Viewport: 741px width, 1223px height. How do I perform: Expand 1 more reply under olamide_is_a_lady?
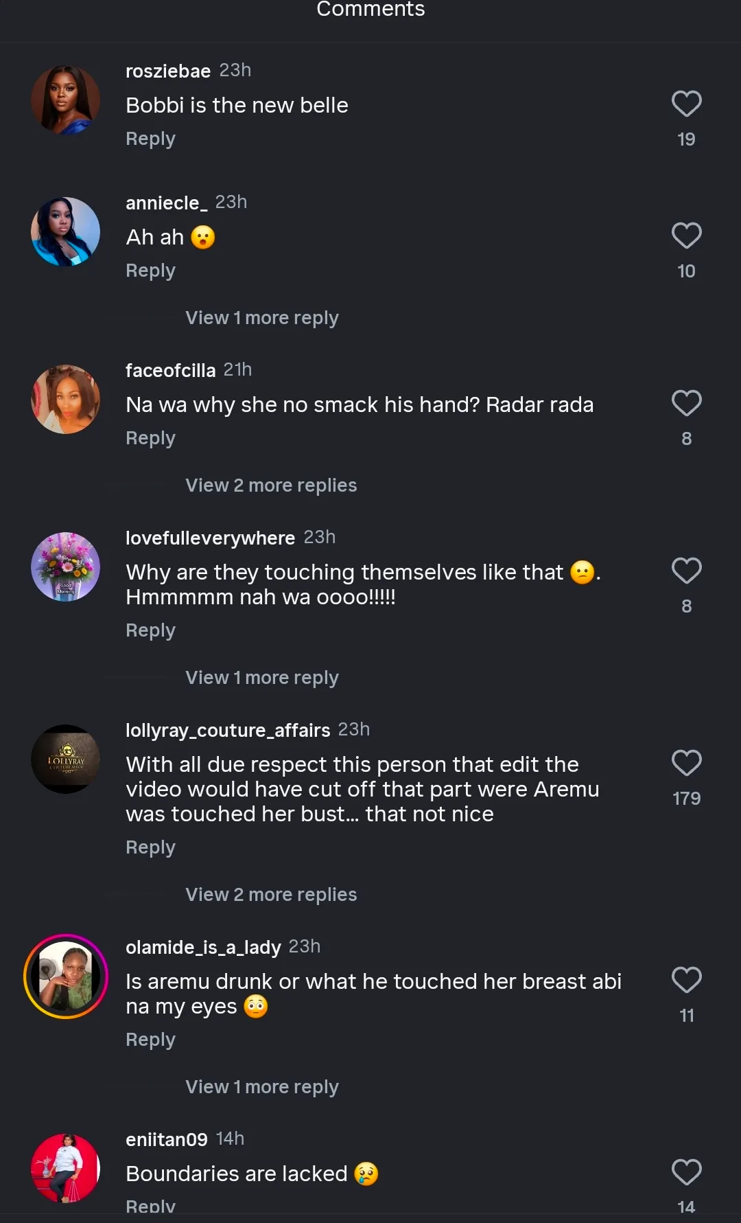(x=261, y=1087)
